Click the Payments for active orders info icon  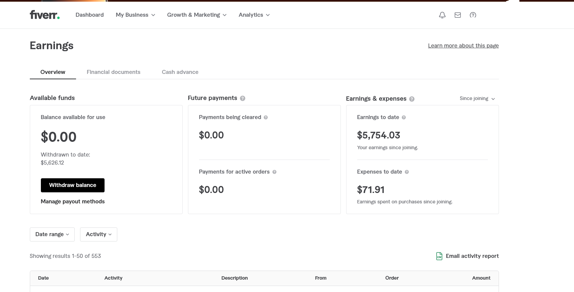click(274, 172)
